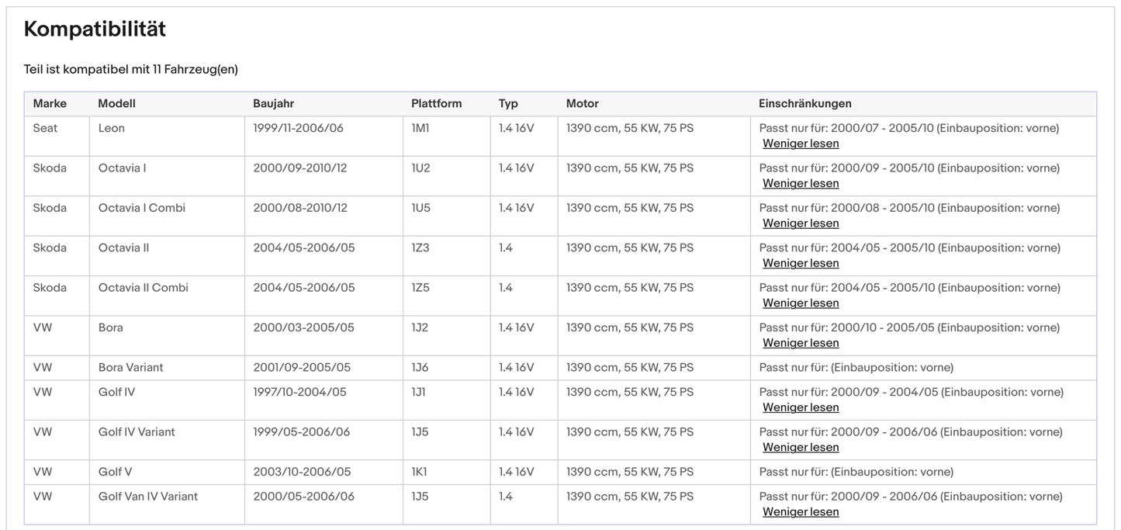
Task: Select the 'Baujahr' column header
Action: click(x=273, y=104)
